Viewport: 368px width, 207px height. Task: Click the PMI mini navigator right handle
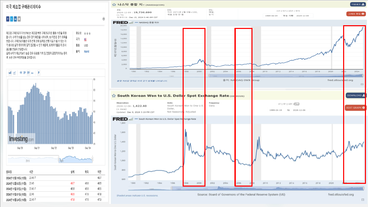point(92,159)
